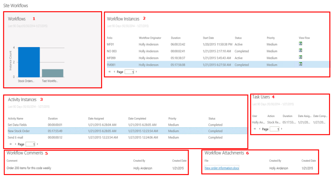This screenshot has width=331, height=178.
Task: Open View Flow icon for MF01
Action: [x=300, y=43]
